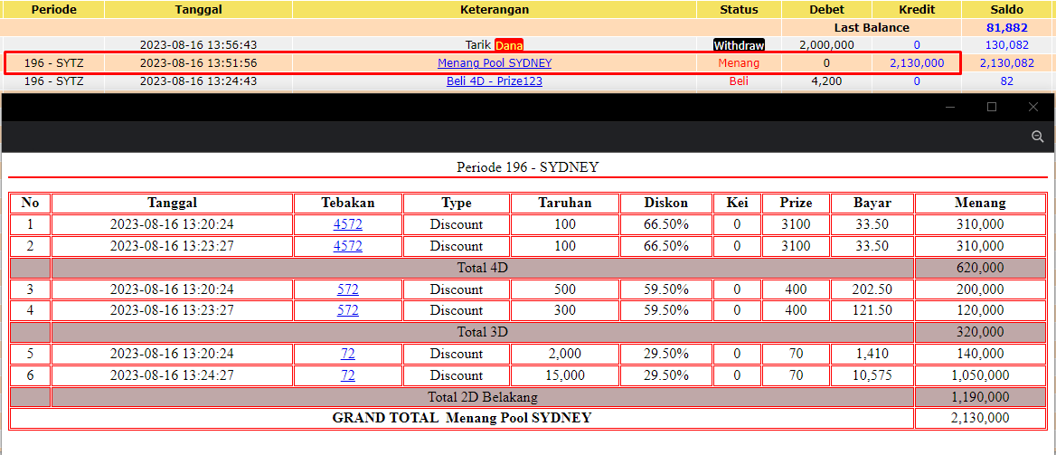This screenshot has height=455, width=1056.
Task: Click winning amount 140,000 in row 5
Action: click(x=980, y=354)
